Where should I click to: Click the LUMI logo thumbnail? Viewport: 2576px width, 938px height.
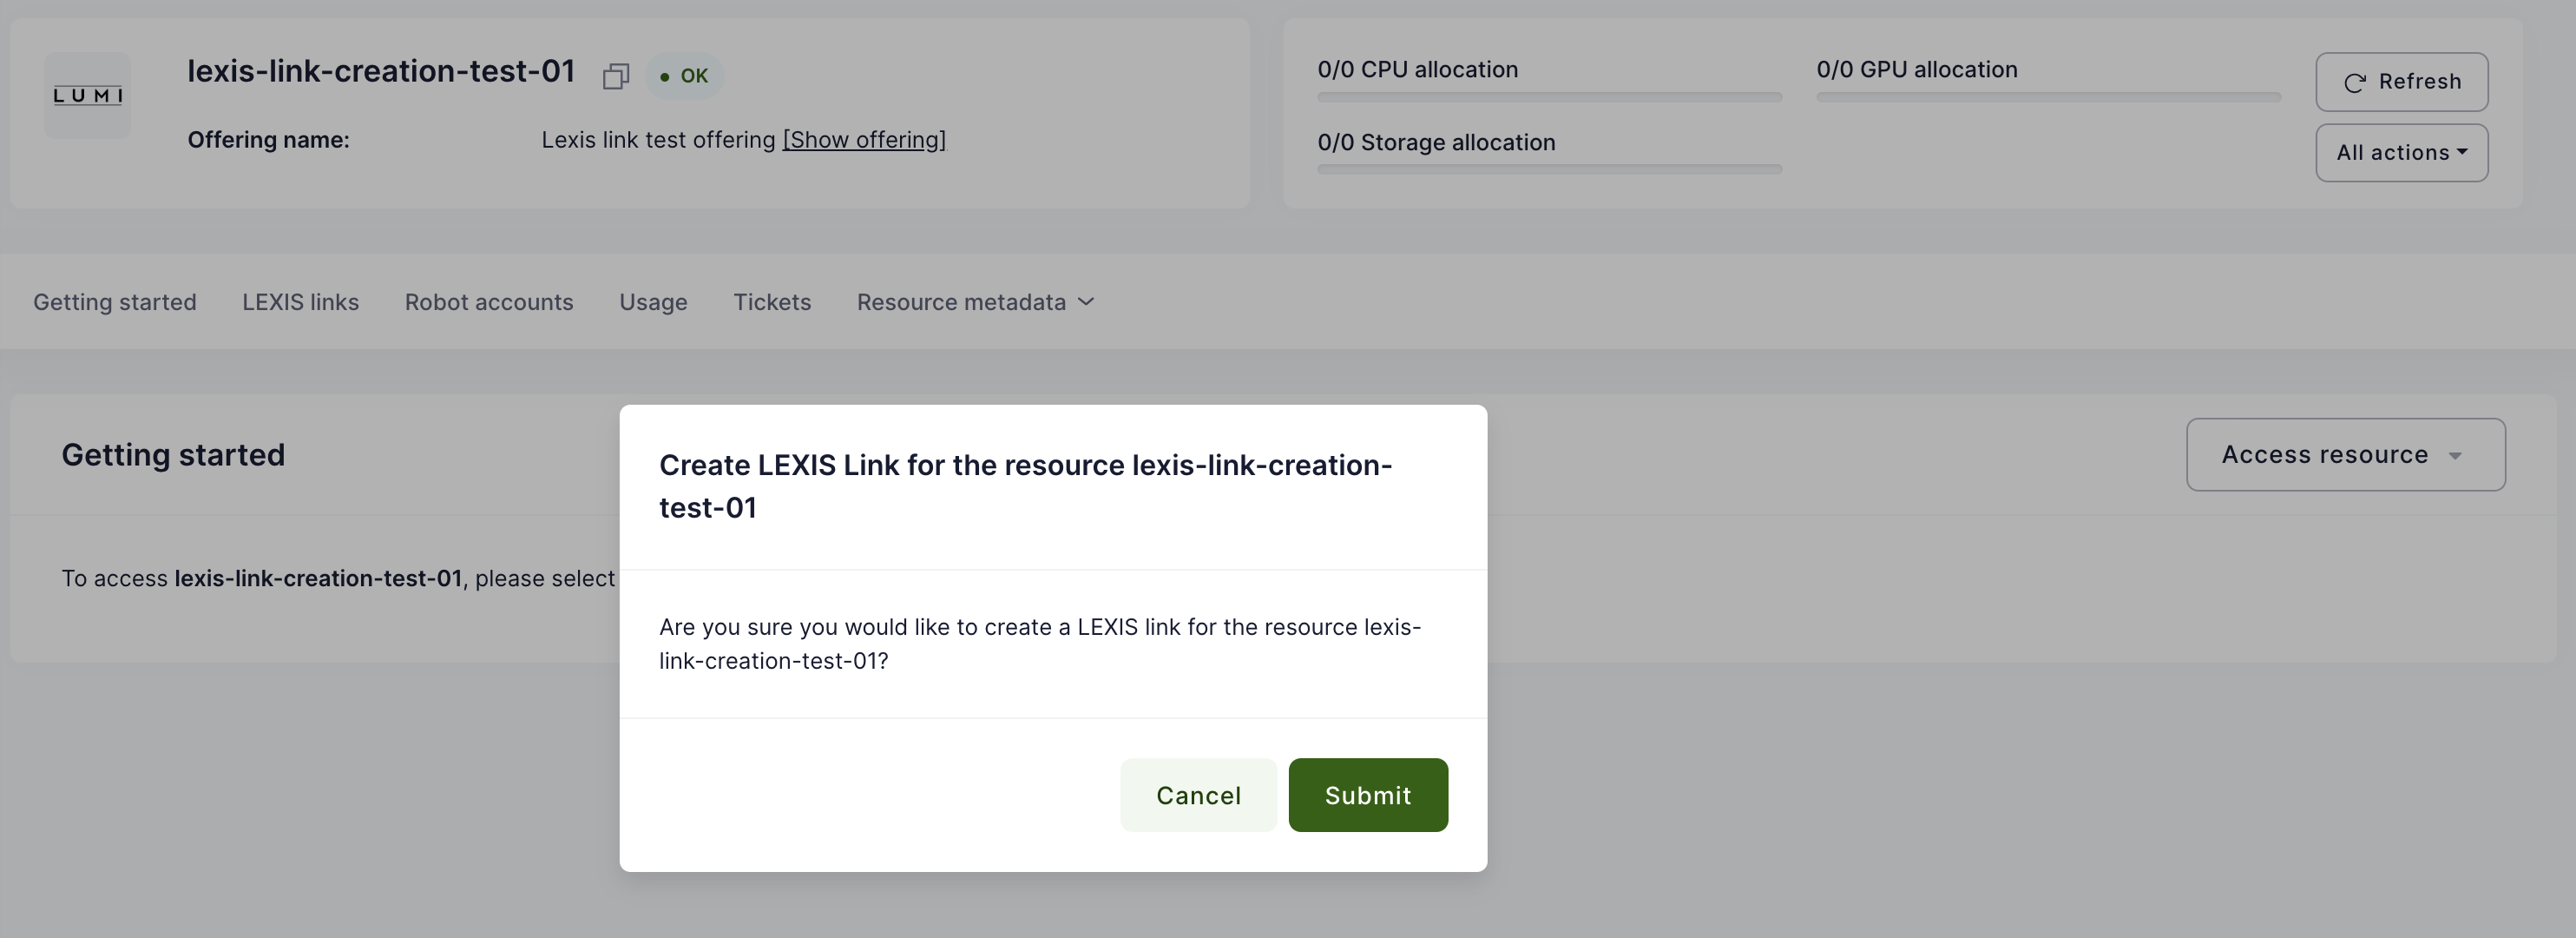coord(88,96)
